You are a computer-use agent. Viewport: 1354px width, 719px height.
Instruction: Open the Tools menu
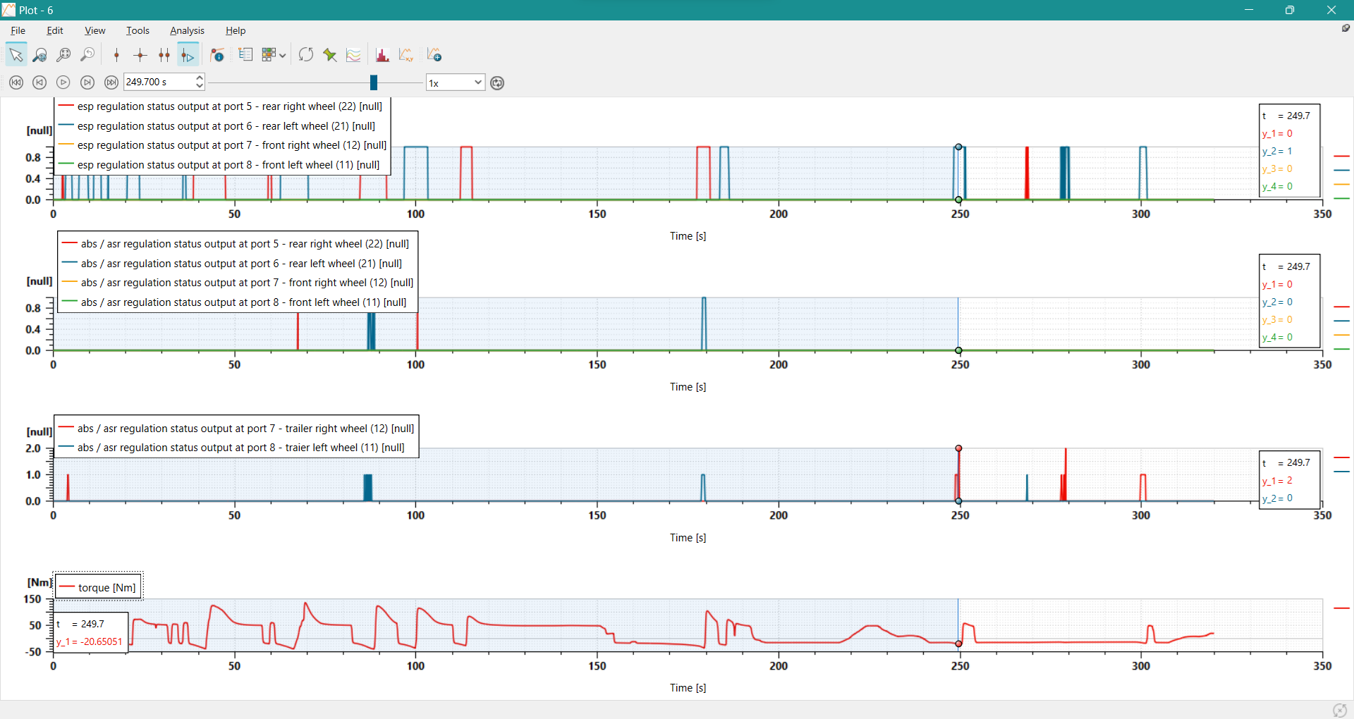(x=138, y=30)
